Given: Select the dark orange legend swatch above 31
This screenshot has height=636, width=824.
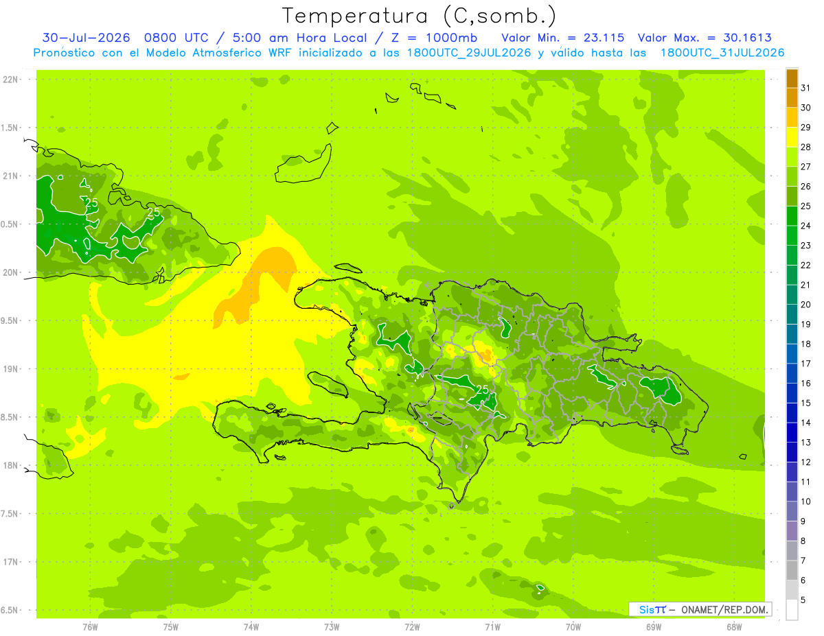Looking at the screenshot, I should tap(792, 78).
